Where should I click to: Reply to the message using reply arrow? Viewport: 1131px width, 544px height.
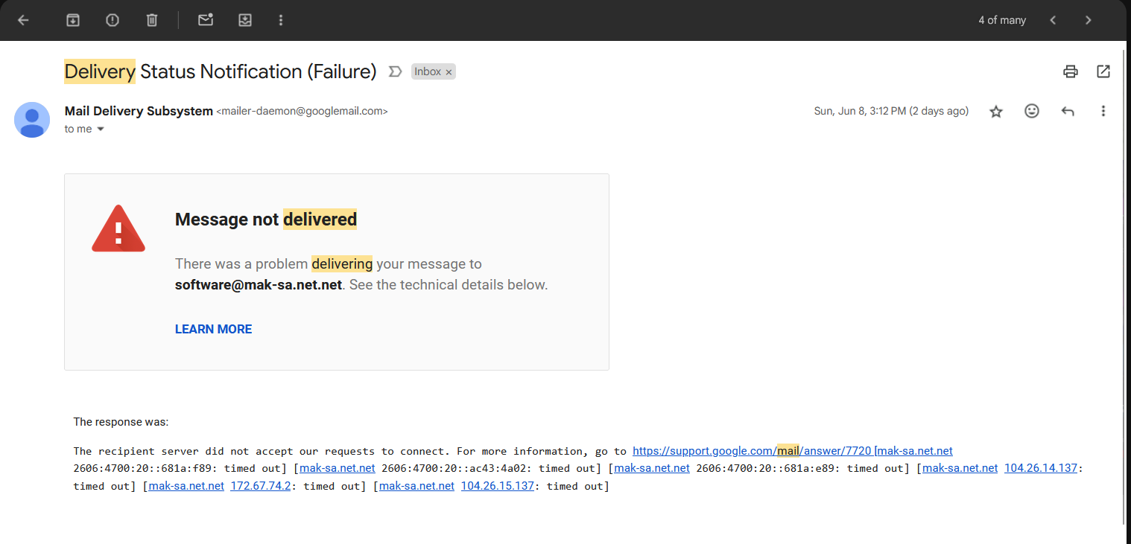[1068, 111]
